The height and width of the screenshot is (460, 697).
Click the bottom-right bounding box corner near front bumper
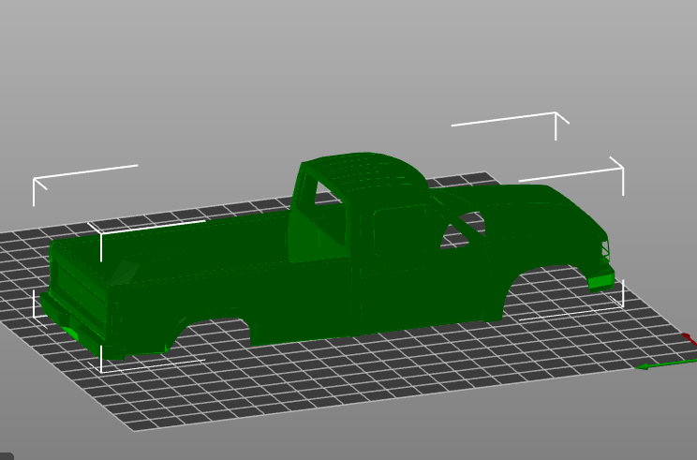click(622, 304)
